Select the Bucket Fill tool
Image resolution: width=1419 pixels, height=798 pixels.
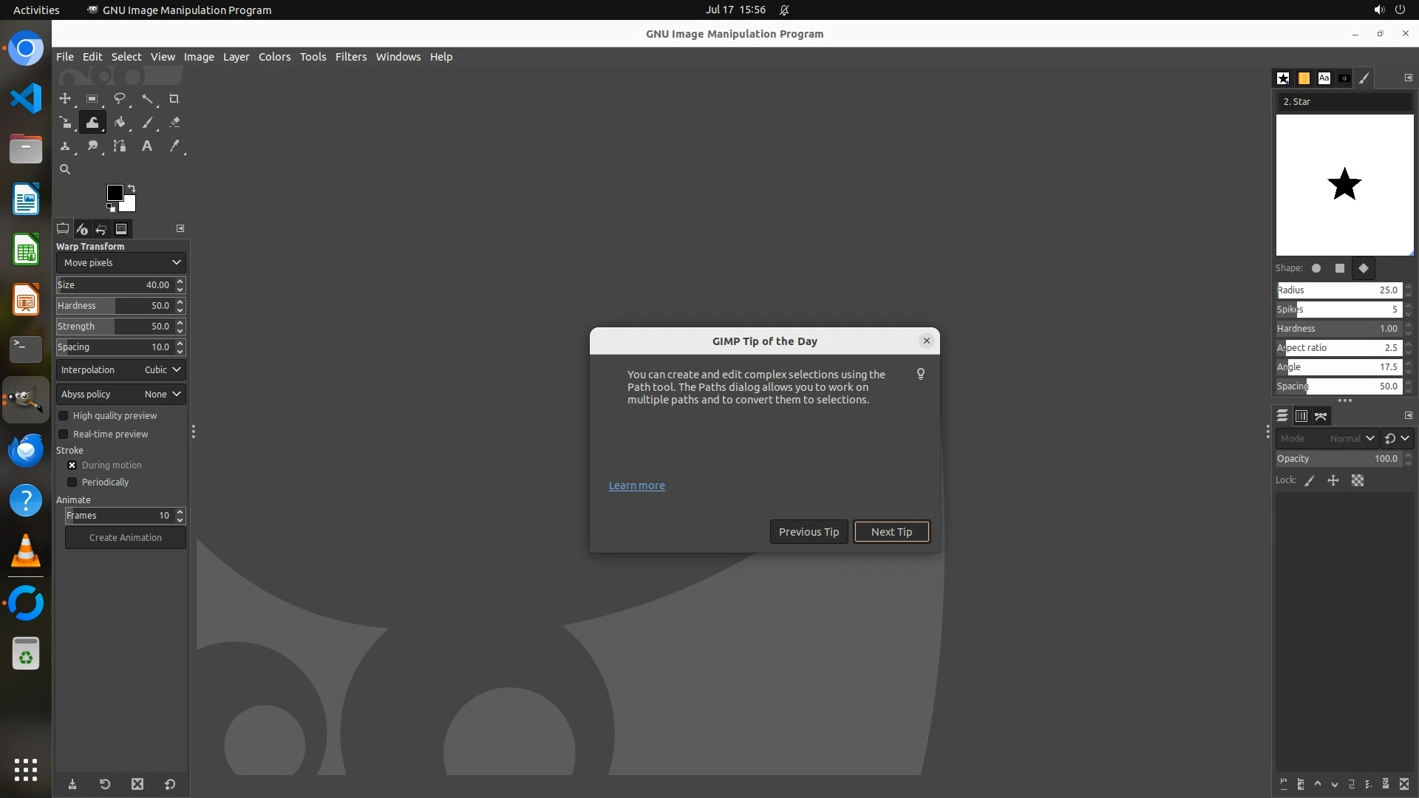coord(119,123)
